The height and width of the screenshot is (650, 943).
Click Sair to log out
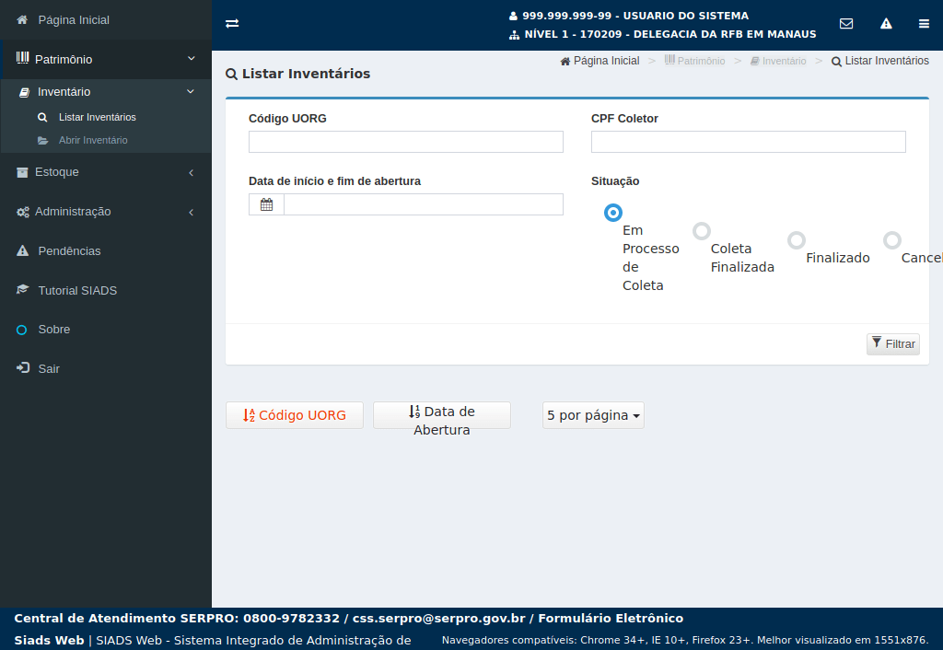tap(49, 368)
